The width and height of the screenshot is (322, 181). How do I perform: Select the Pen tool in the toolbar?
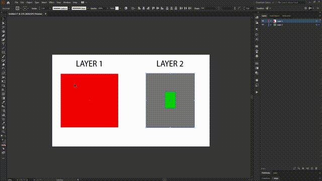4,36
